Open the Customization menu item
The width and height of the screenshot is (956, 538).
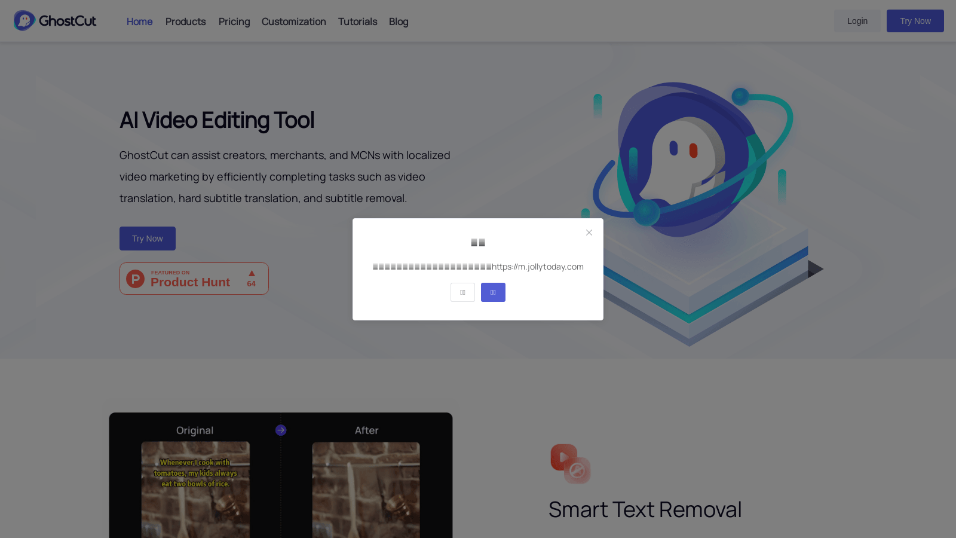pyautogui.click(x=293, y=22)
